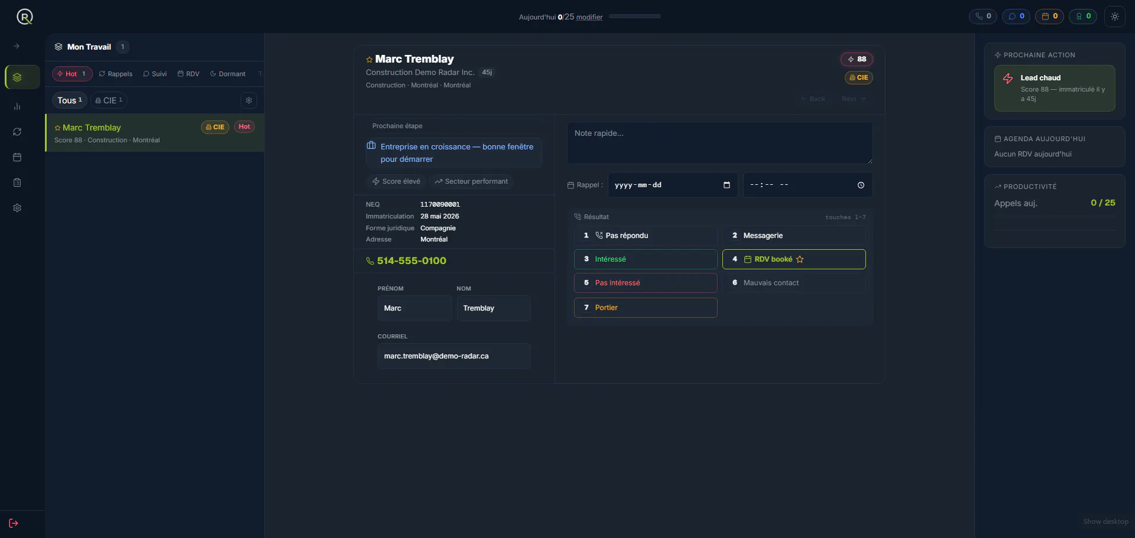Select the CIE filter chip
Viewport: 1135px width, 538px height.
click(109, 100)
